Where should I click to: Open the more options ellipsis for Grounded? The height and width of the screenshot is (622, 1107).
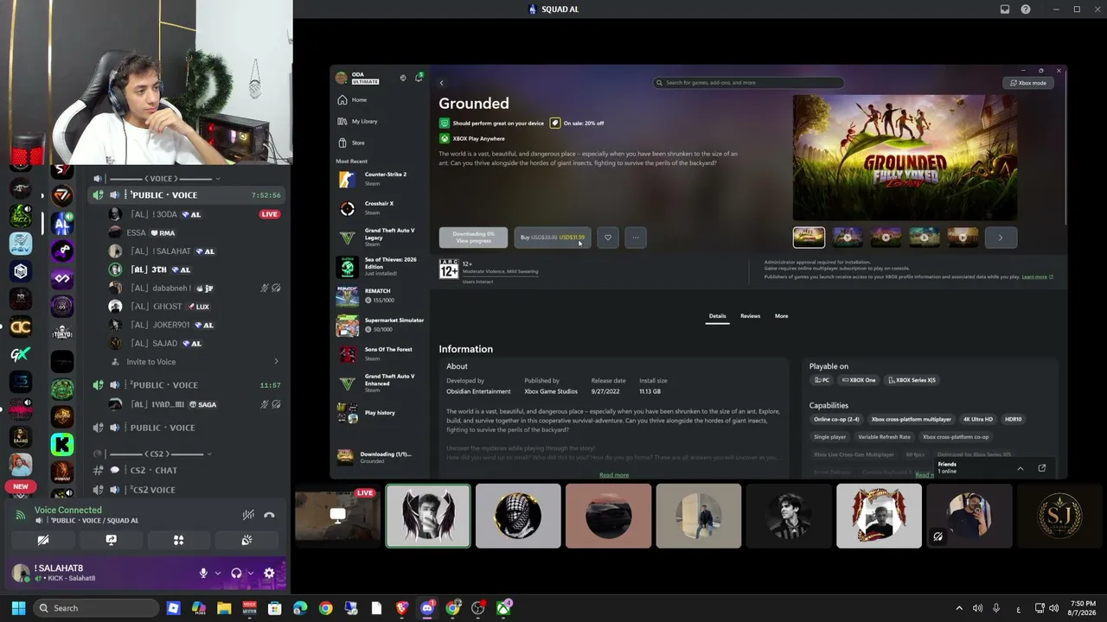click(636, 238)
